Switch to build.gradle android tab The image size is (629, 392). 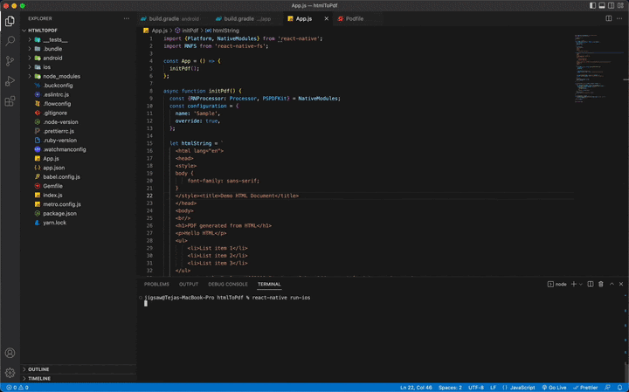click(x=173, y=18)
